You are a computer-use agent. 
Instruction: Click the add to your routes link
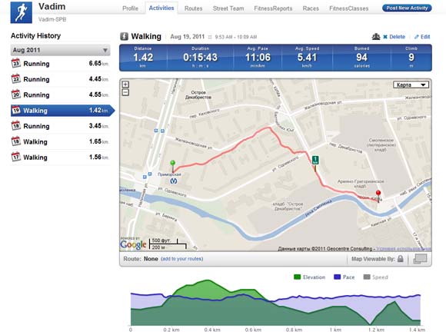click(182, 259)
